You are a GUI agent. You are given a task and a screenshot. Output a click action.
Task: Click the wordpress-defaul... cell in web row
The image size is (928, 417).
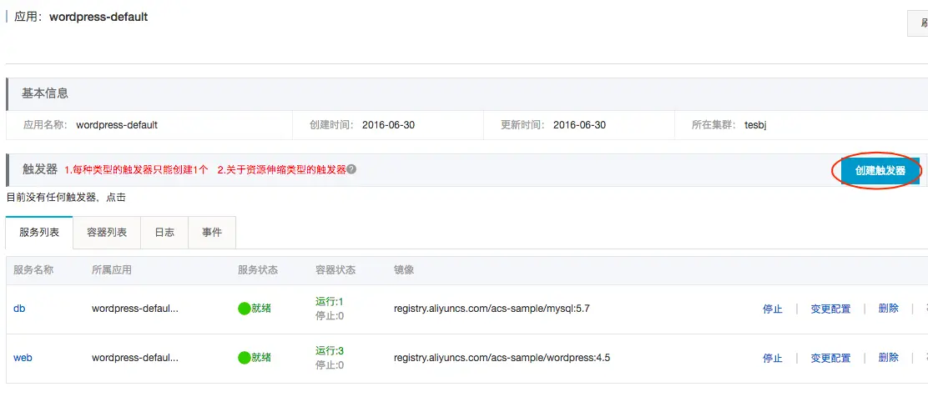coord(135,358)
